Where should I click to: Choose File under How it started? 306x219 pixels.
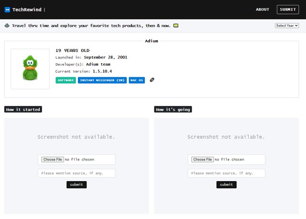coord(53,160)
